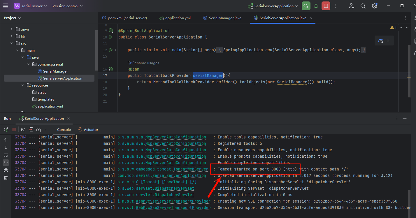416x218 pixels.
Task: Collapse the java folder
Action: click(23, 57)
